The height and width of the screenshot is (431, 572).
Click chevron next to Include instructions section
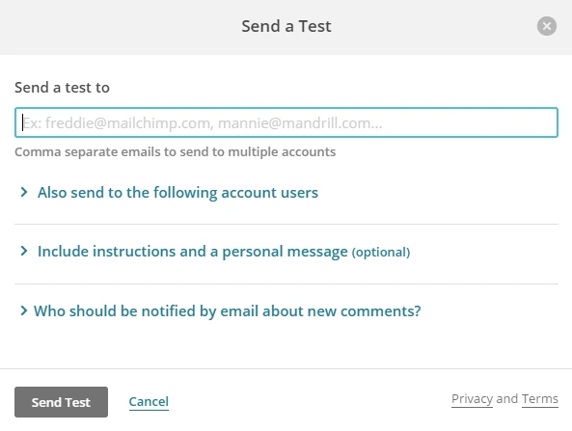(x=24, y=252)
